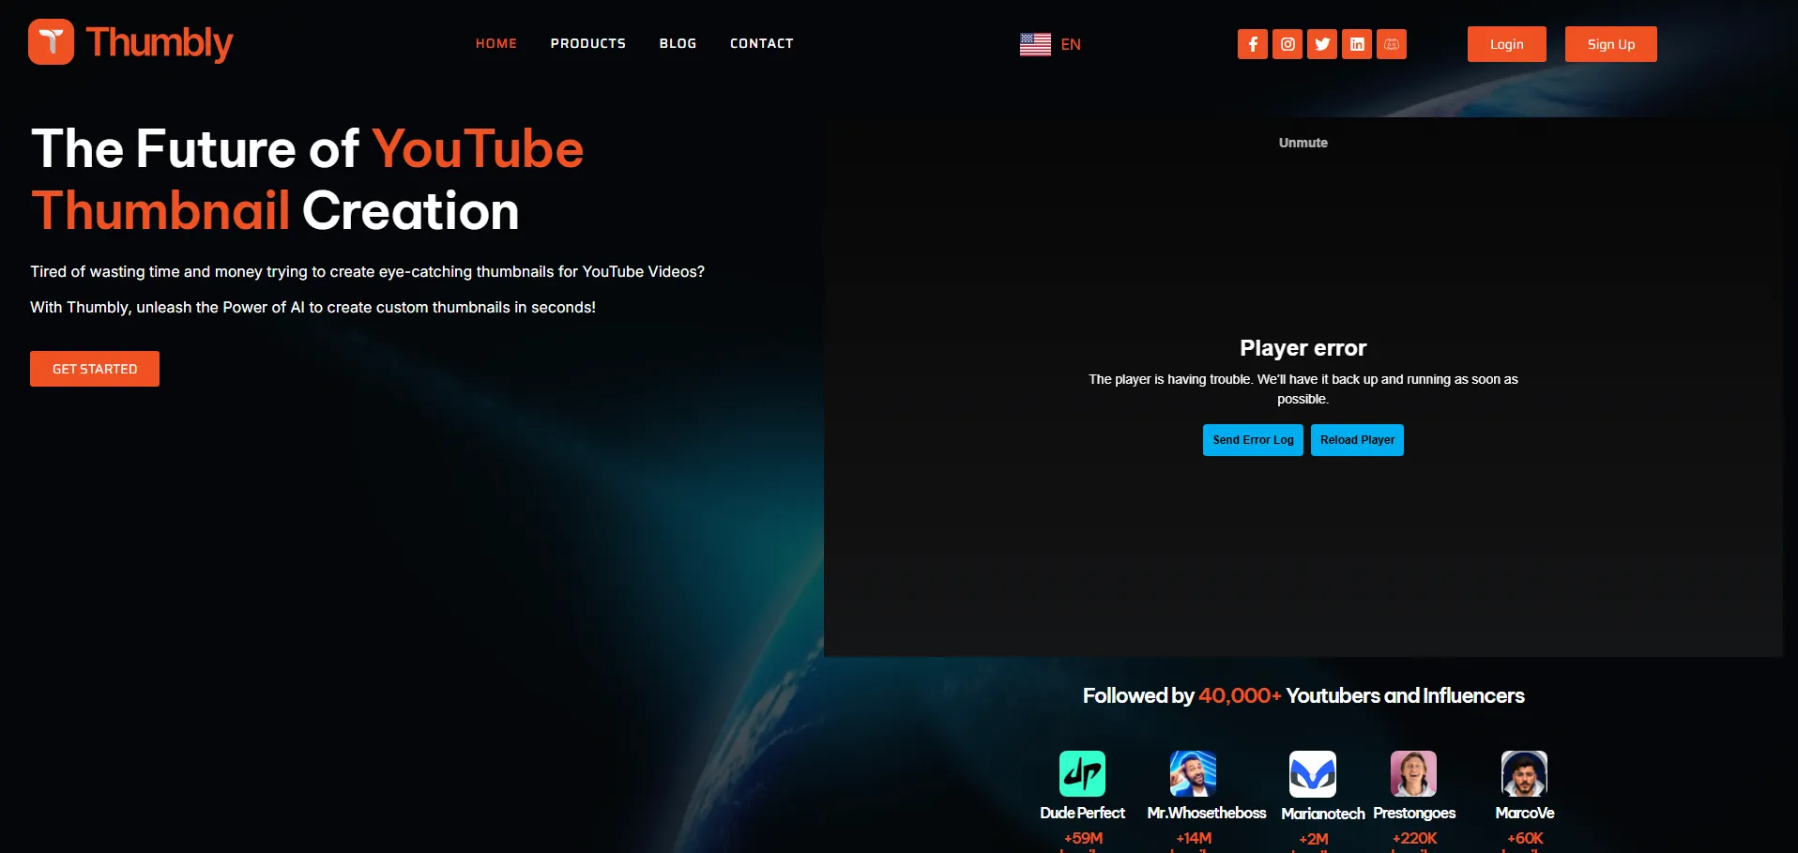Screen dimensions: 1798x853
Task: Click the Login button
Action: (1506, 44)
